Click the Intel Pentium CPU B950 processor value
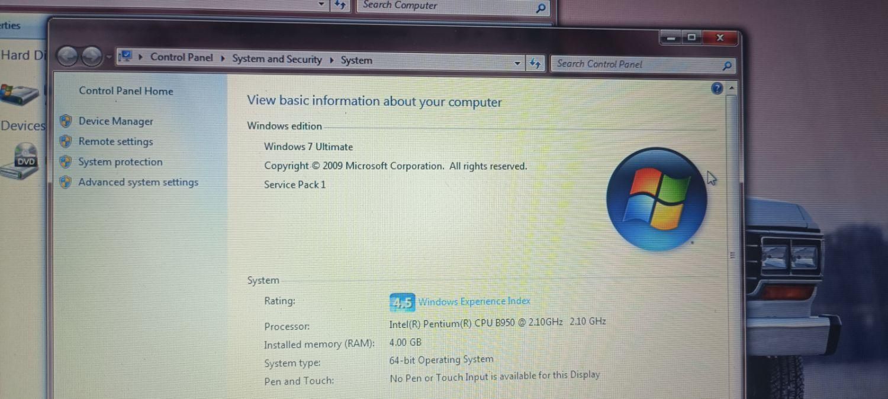Screen dimensions: 888x399 [497, 323]
